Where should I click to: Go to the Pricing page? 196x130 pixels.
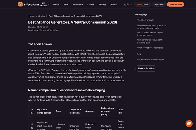[x=102, y=4]
